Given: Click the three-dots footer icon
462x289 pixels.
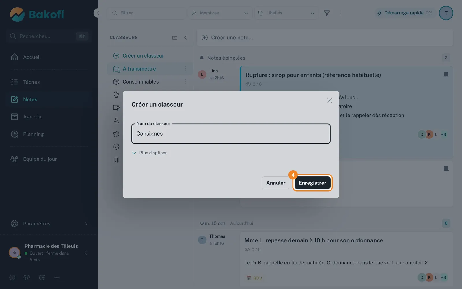Looking at the screenshot, I should click(57, 277).
